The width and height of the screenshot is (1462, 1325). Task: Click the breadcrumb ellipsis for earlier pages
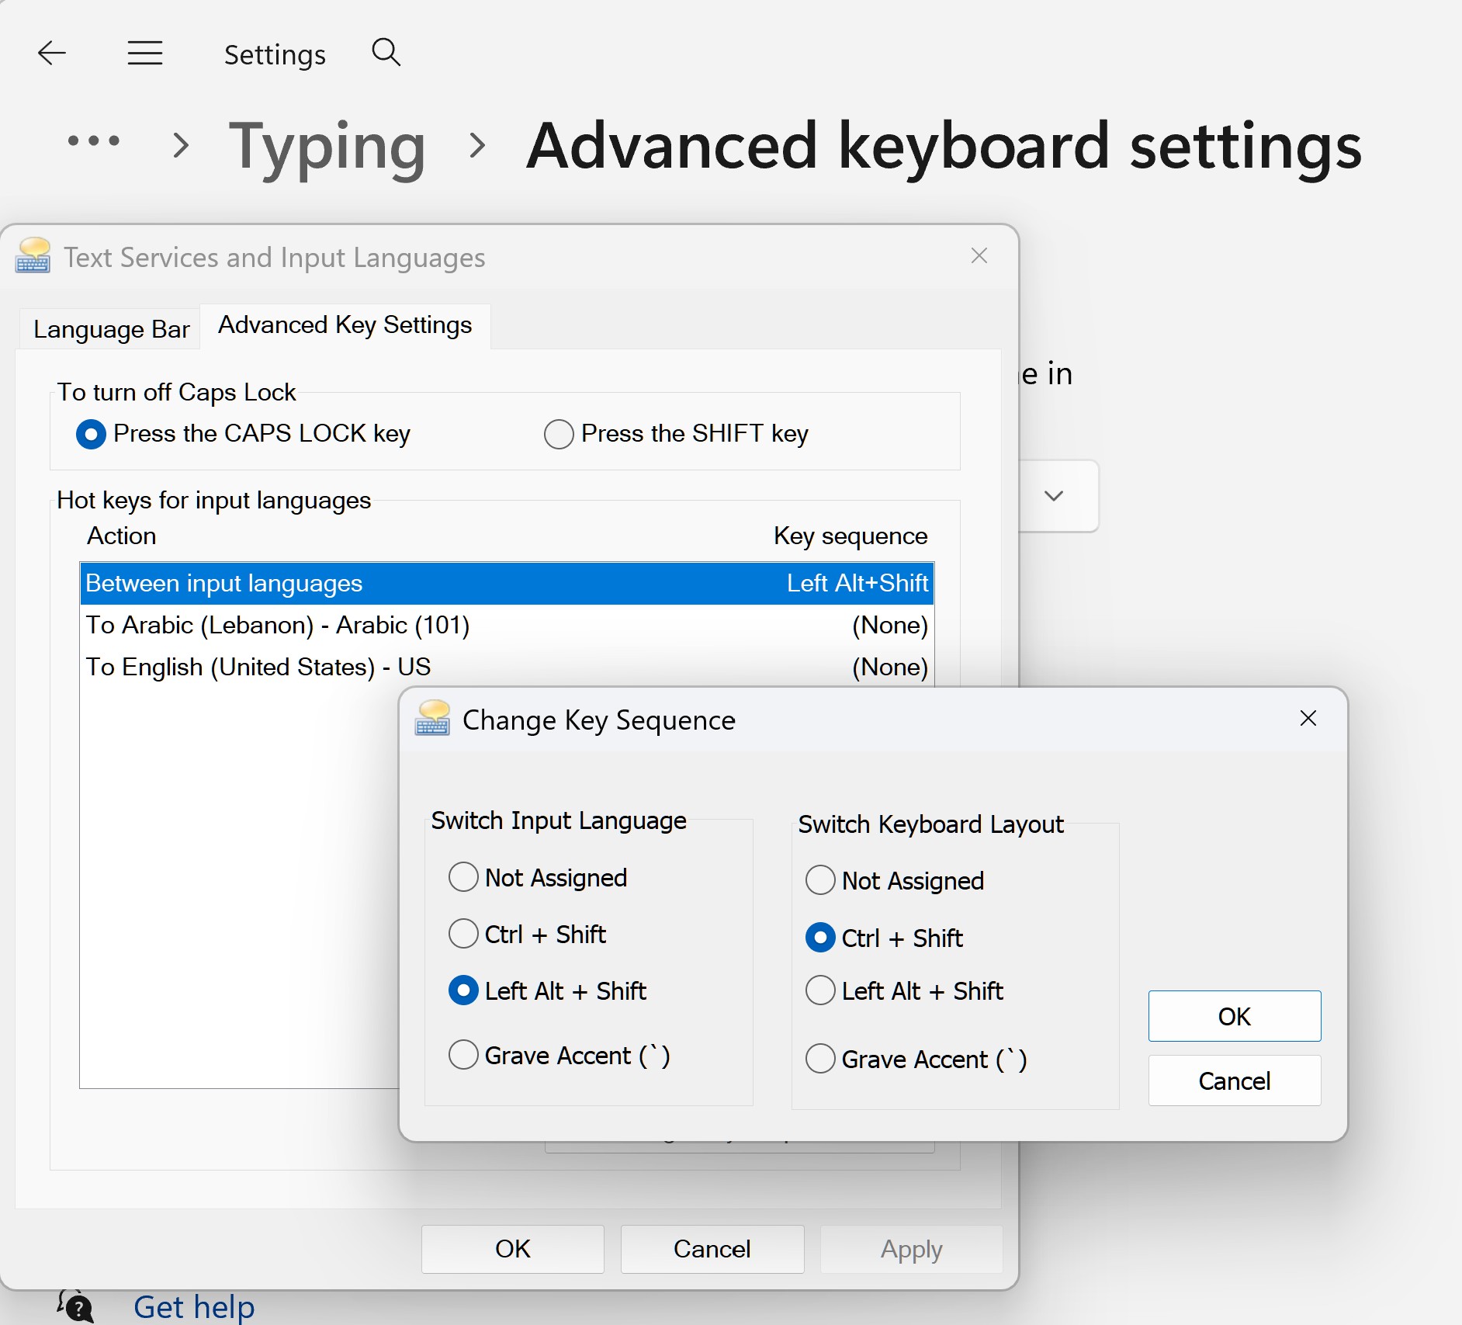(x=94, y=141)
